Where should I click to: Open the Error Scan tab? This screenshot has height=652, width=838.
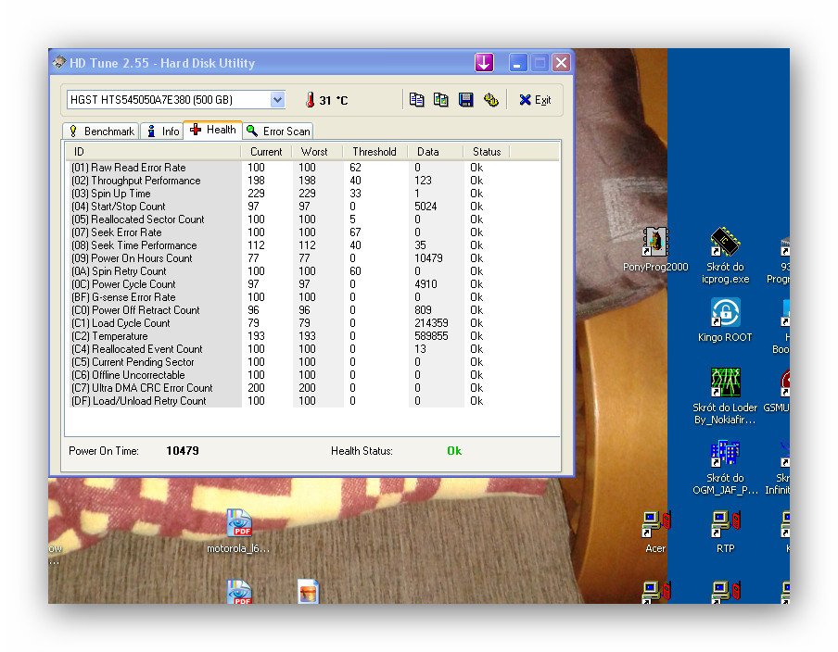[278, 132]
